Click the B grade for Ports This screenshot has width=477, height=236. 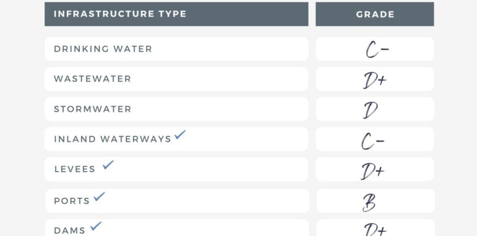369,203
